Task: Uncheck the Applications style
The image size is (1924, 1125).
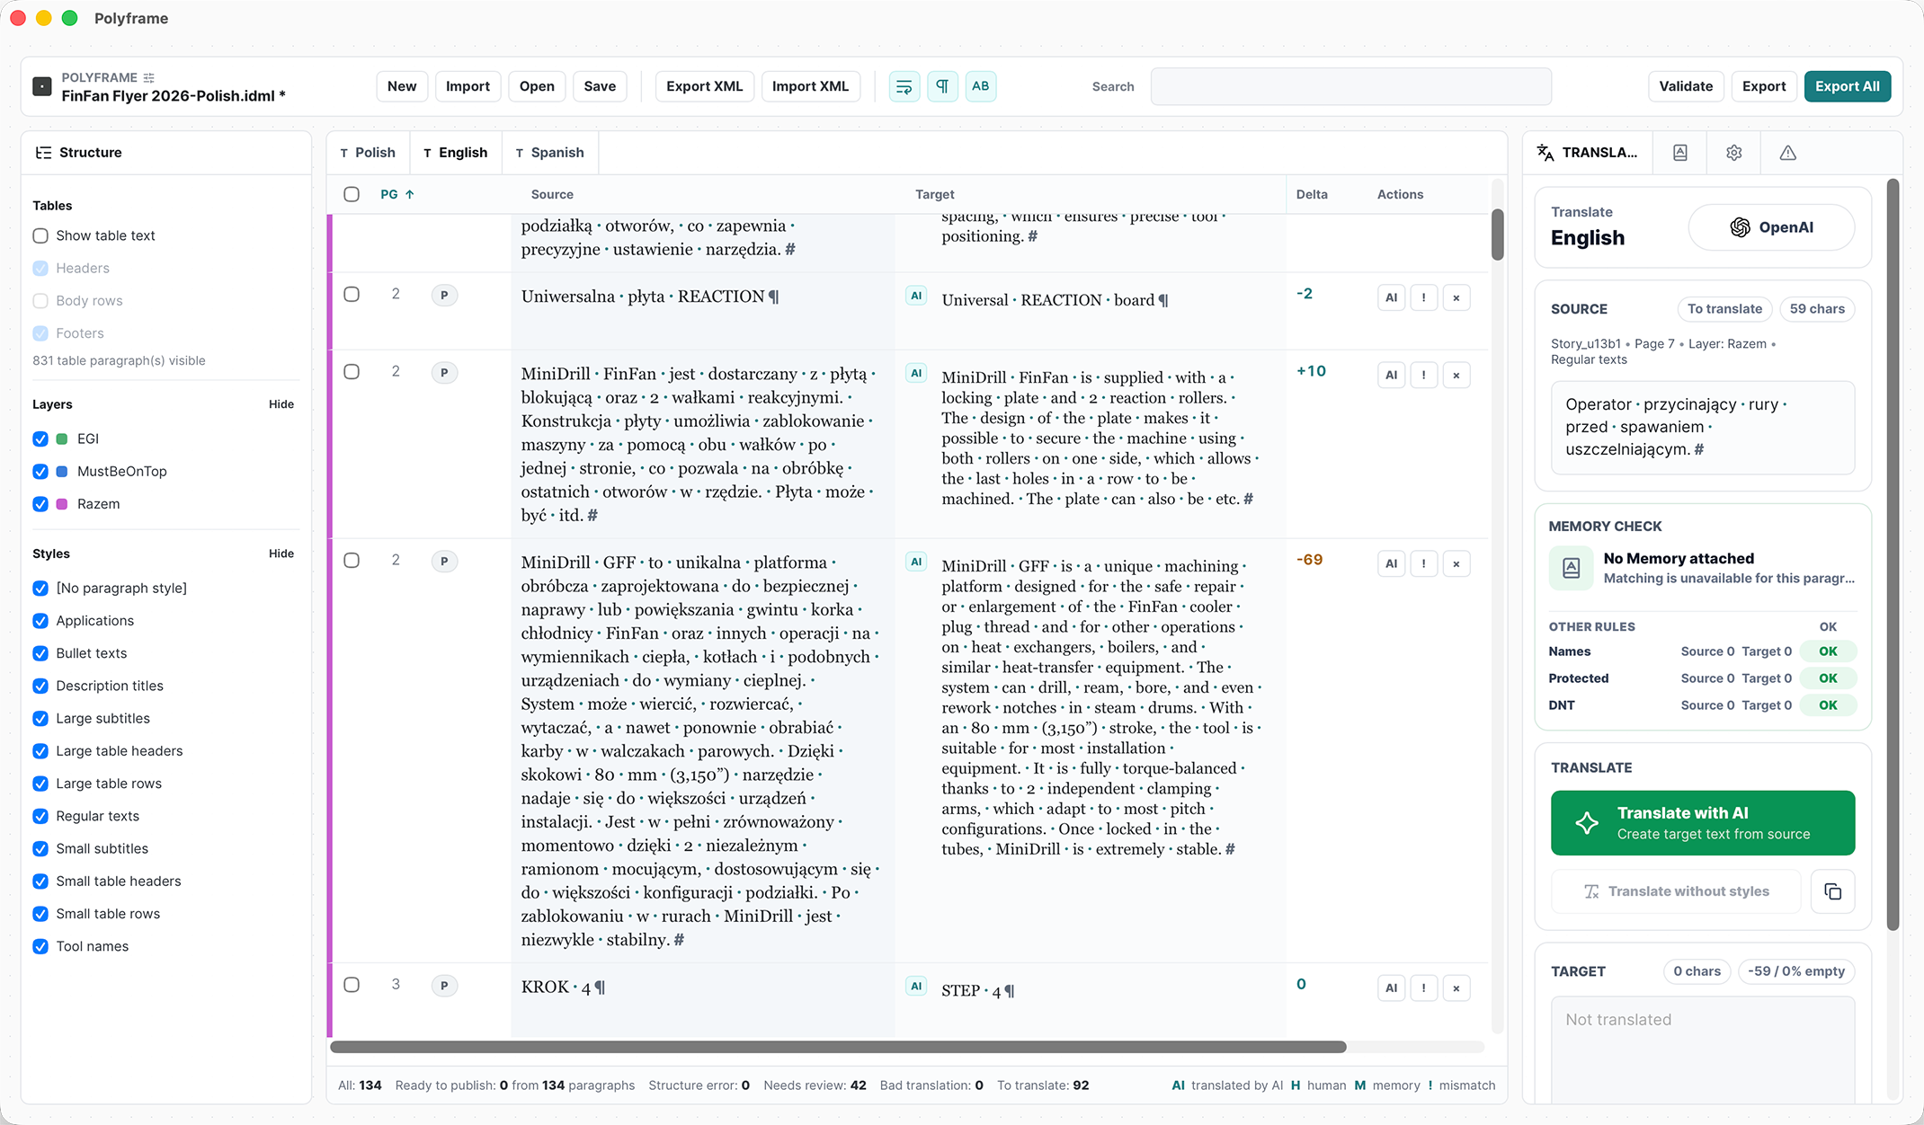Action: click(x=40, y=621)
